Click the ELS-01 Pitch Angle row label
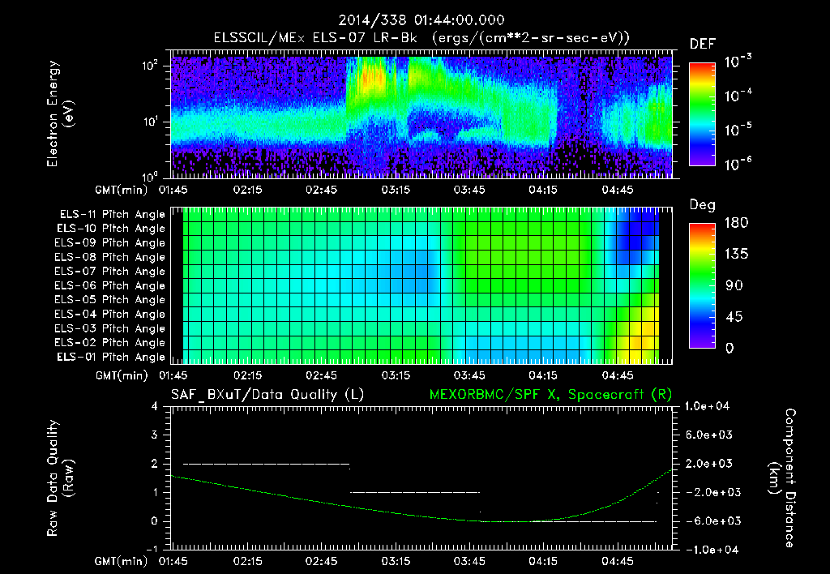 tap(111, 357)
